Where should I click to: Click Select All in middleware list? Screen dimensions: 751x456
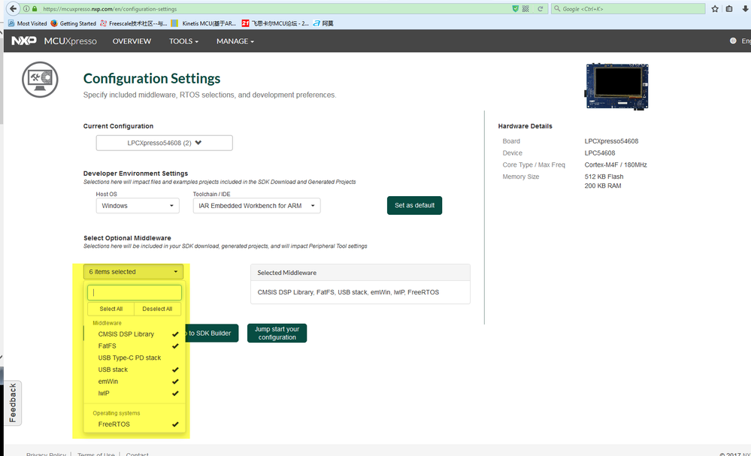[x=111, y=309]
